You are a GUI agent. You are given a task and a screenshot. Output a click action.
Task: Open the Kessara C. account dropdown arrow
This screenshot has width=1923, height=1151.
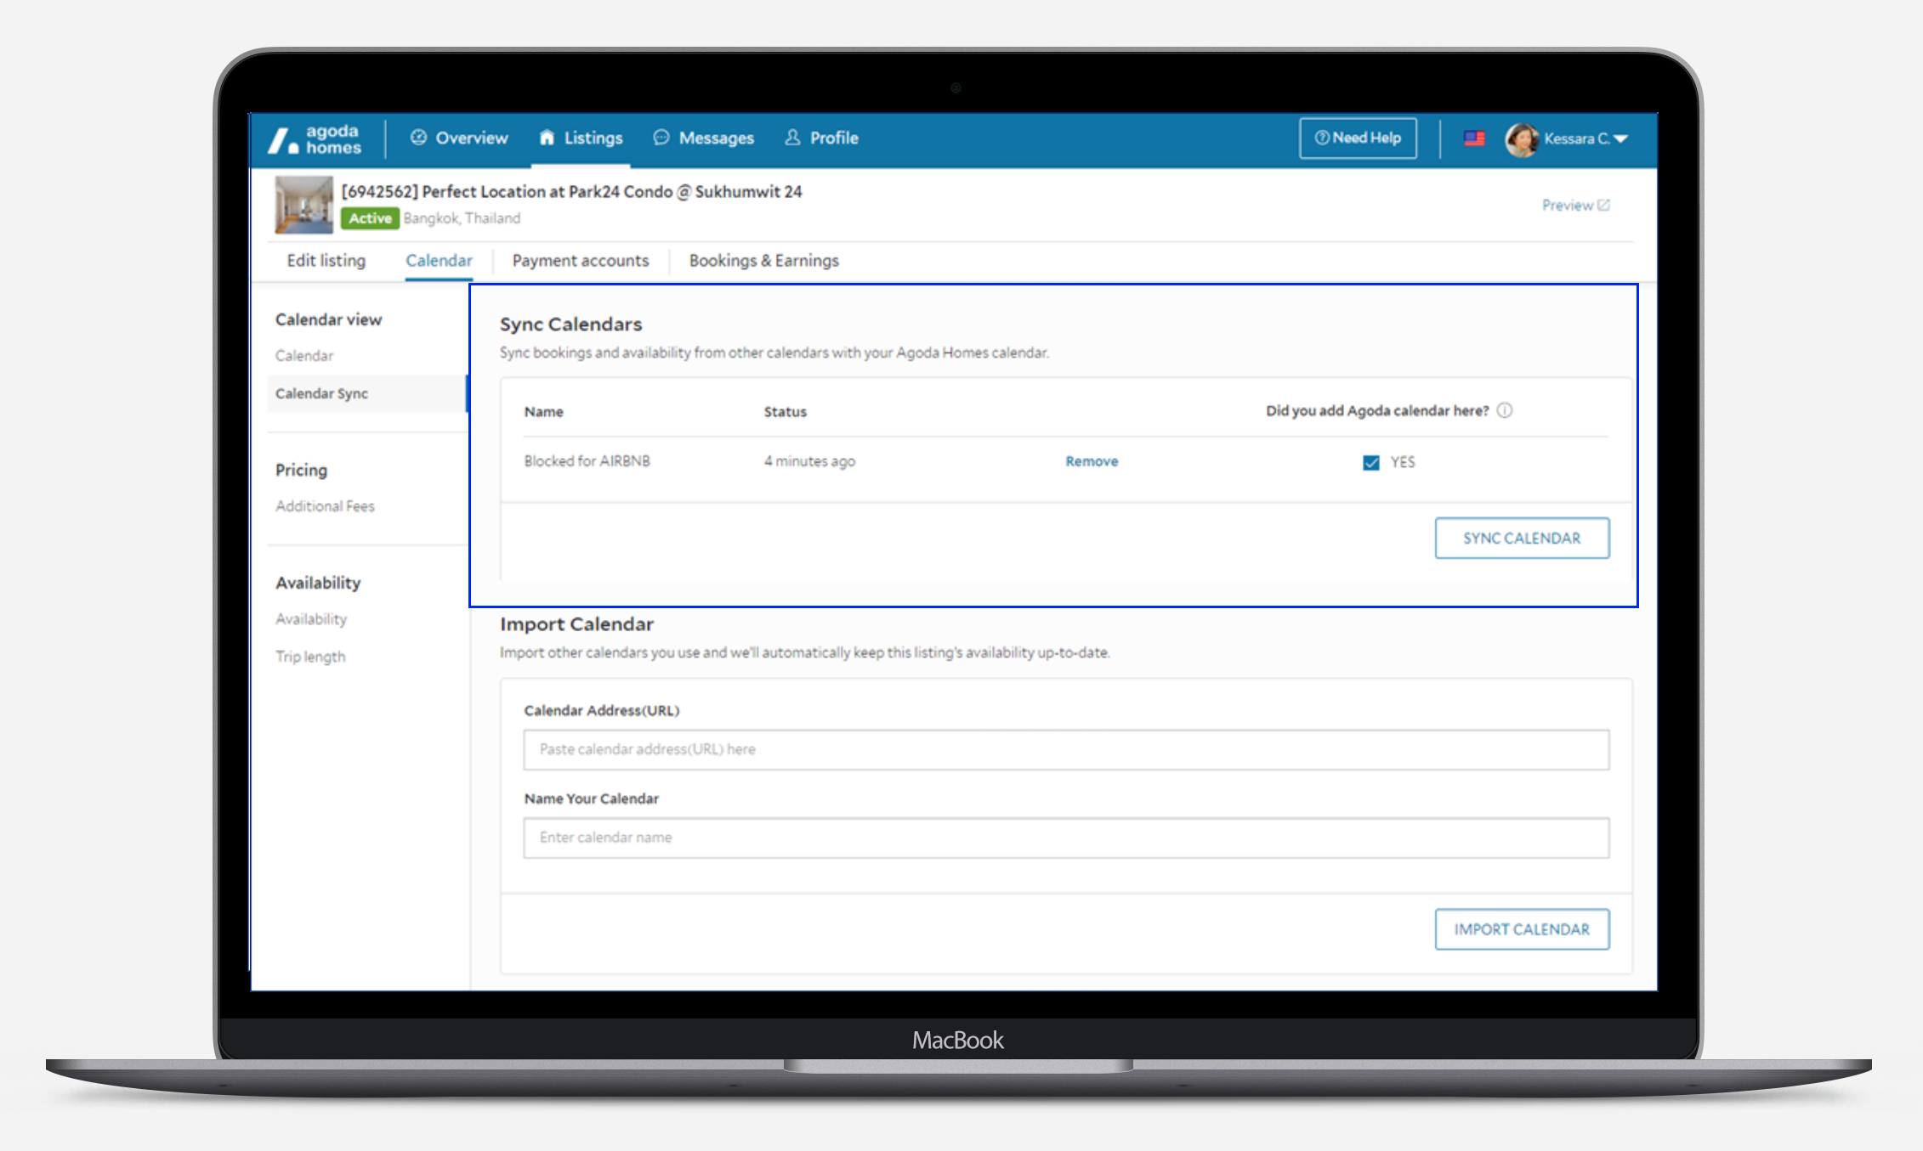1620,139
